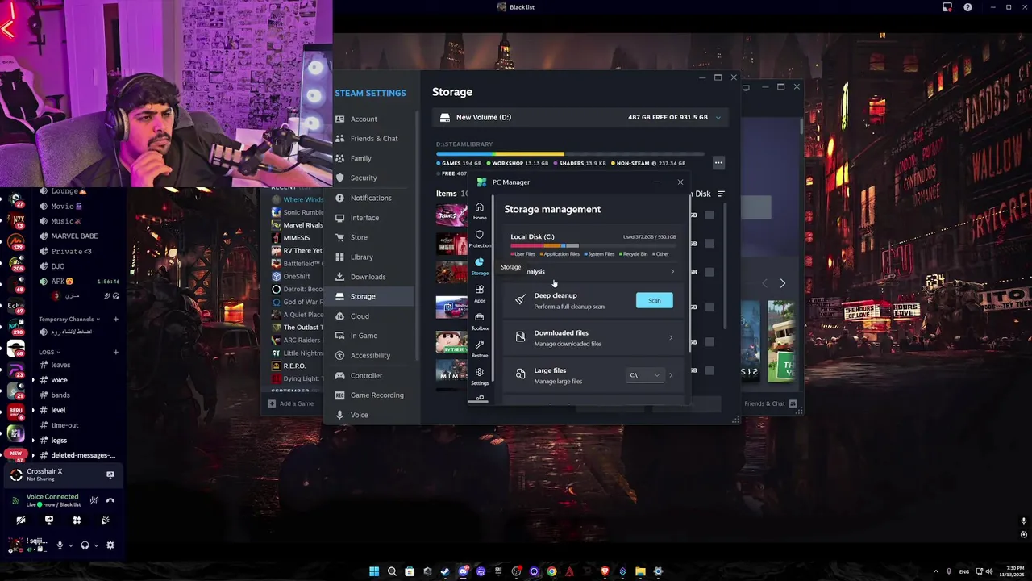This screenshot has width=1032, height=581.
Task: Stream Crosshair X from Discord panel
Action: pyautogui.click(x=110, y=474)
